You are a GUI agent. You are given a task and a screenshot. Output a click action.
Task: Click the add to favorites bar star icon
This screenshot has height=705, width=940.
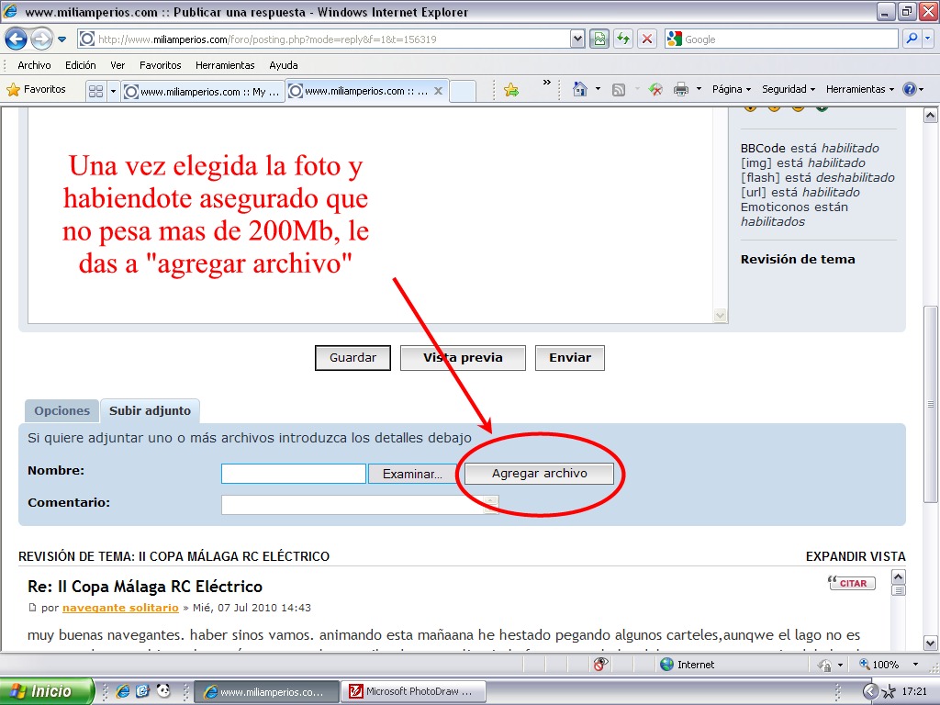click(511, 91)
